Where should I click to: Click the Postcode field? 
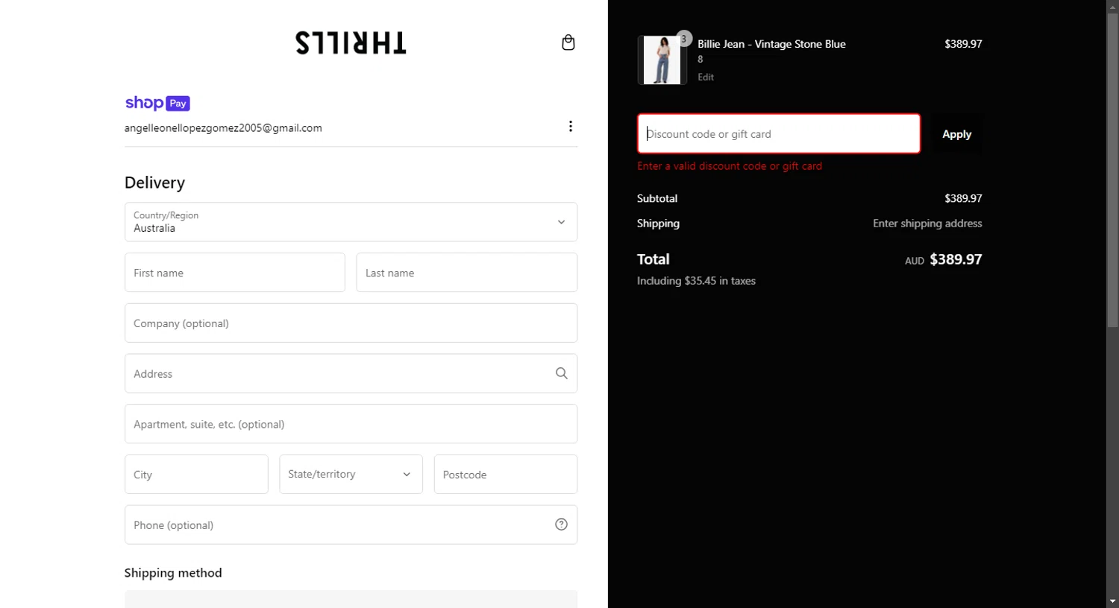point(506,474)
